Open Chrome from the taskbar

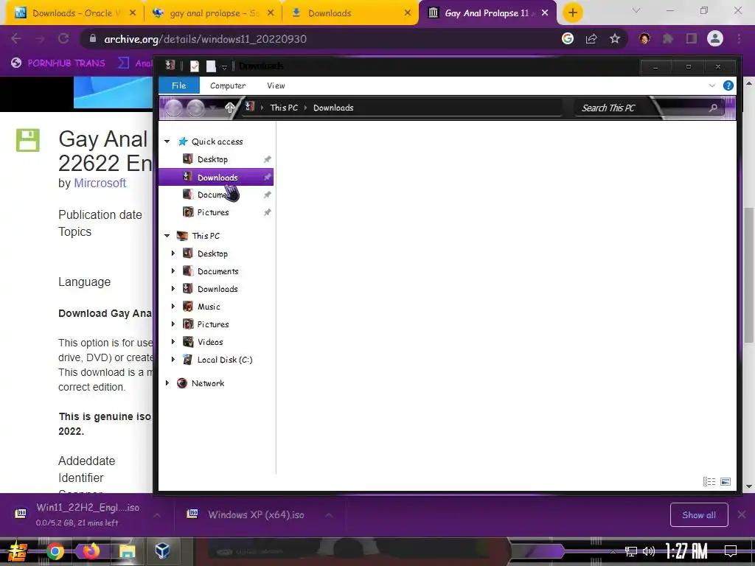[55, 551]
